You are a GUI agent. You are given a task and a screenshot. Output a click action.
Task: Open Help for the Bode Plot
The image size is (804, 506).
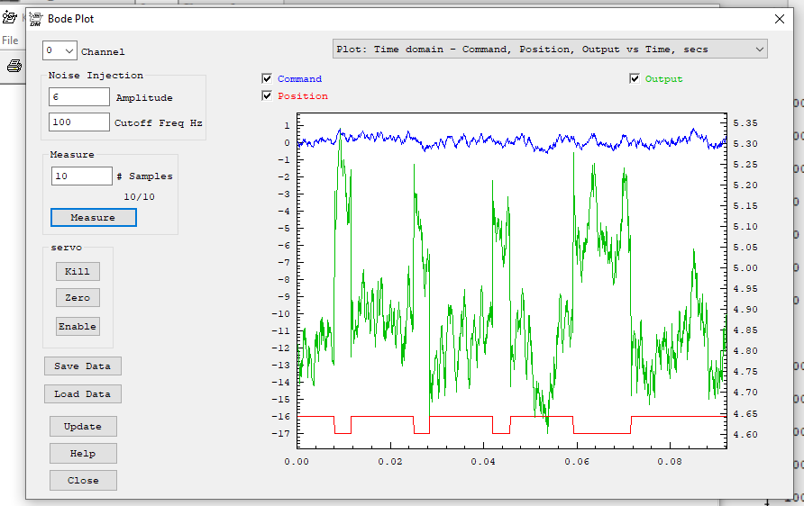click(x=83, y=454)
